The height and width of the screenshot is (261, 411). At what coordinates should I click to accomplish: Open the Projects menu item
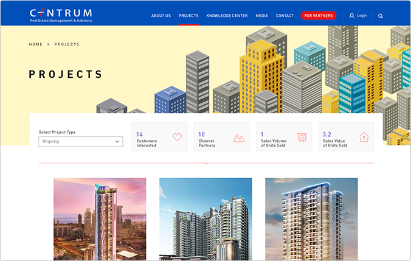point(188,16)
